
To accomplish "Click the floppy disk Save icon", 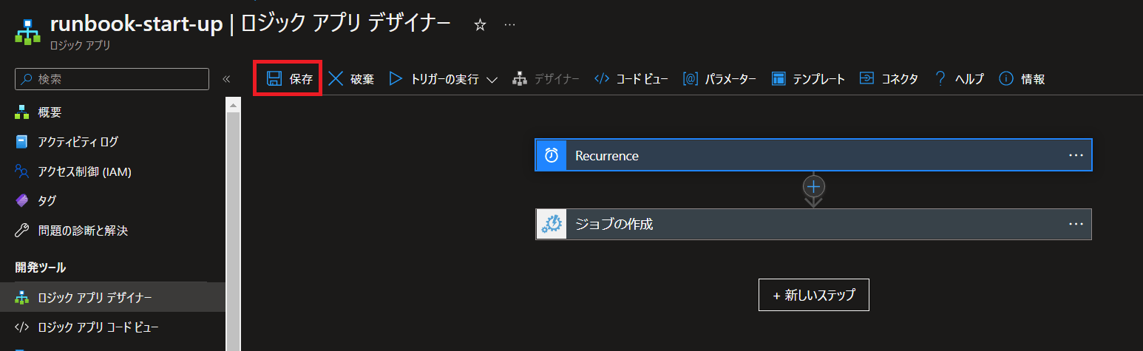I will (274, 79).
